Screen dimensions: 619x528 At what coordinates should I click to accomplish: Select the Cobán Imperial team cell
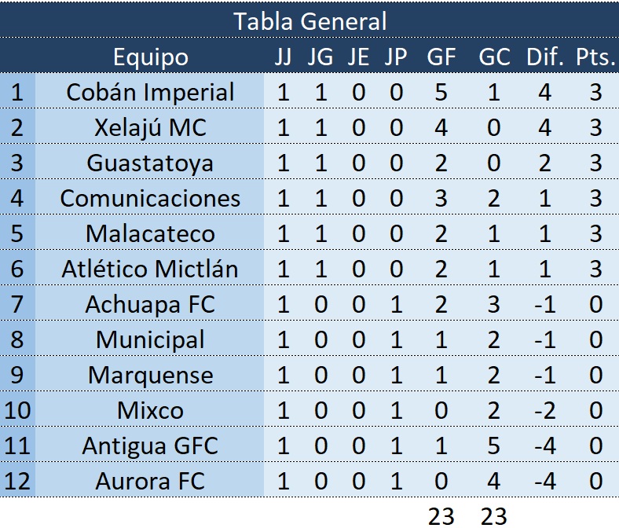click(x=150, y=92)
